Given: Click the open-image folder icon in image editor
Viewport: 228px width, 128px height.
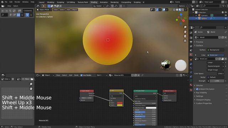Looking at the screenshot, I should coord(32,79).
